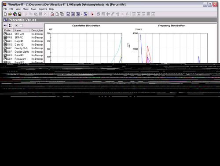The width and height of the screenshot is (220, 166).
Task: Open the Help menu
Action: tap(51, 9)
